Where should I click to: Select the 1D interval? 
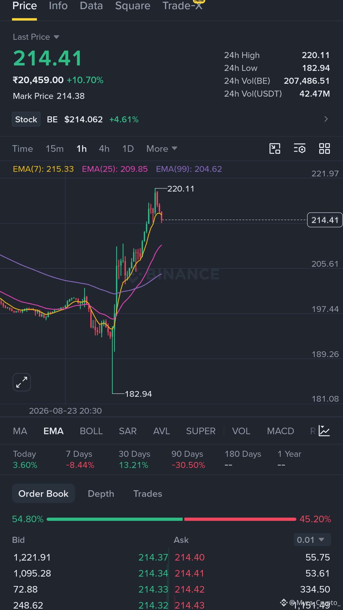coord(128,149)
